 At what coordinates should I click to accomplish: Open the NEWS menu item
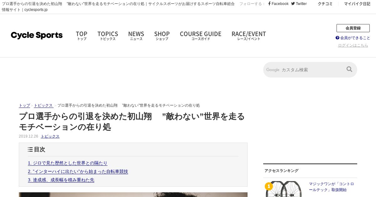tap(136, 36)
